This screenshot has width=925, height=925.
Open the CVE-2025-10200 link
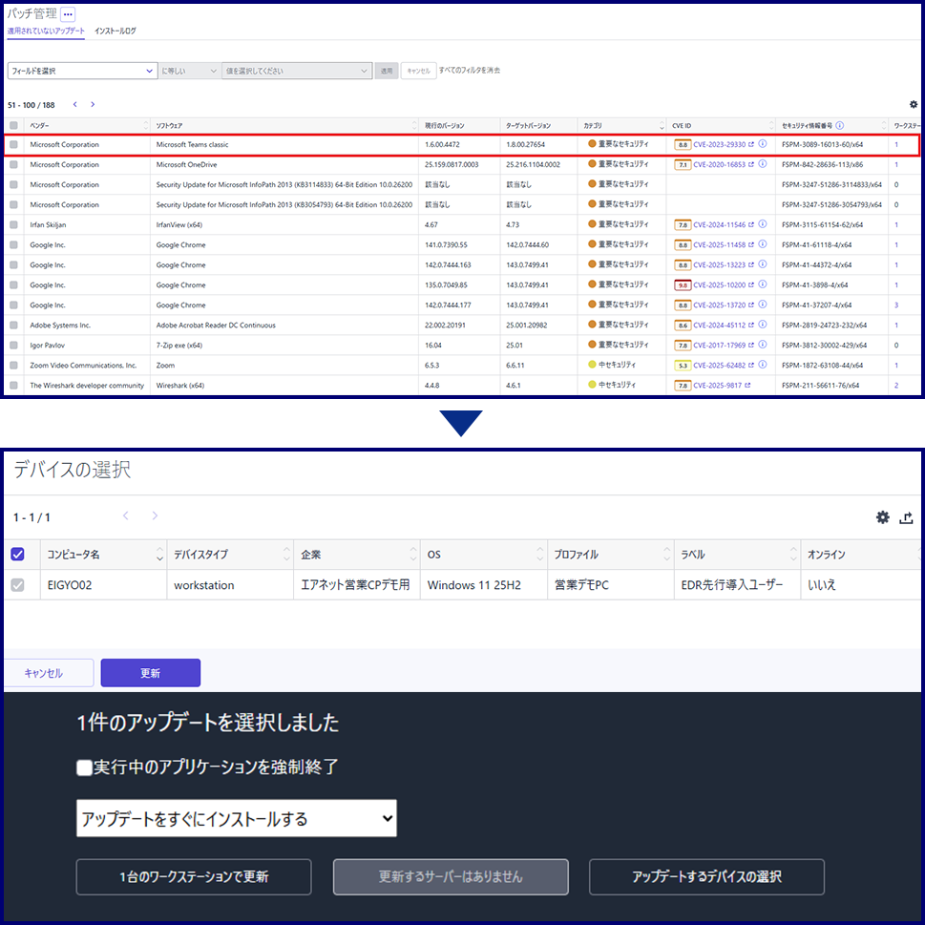click(720, 284)
